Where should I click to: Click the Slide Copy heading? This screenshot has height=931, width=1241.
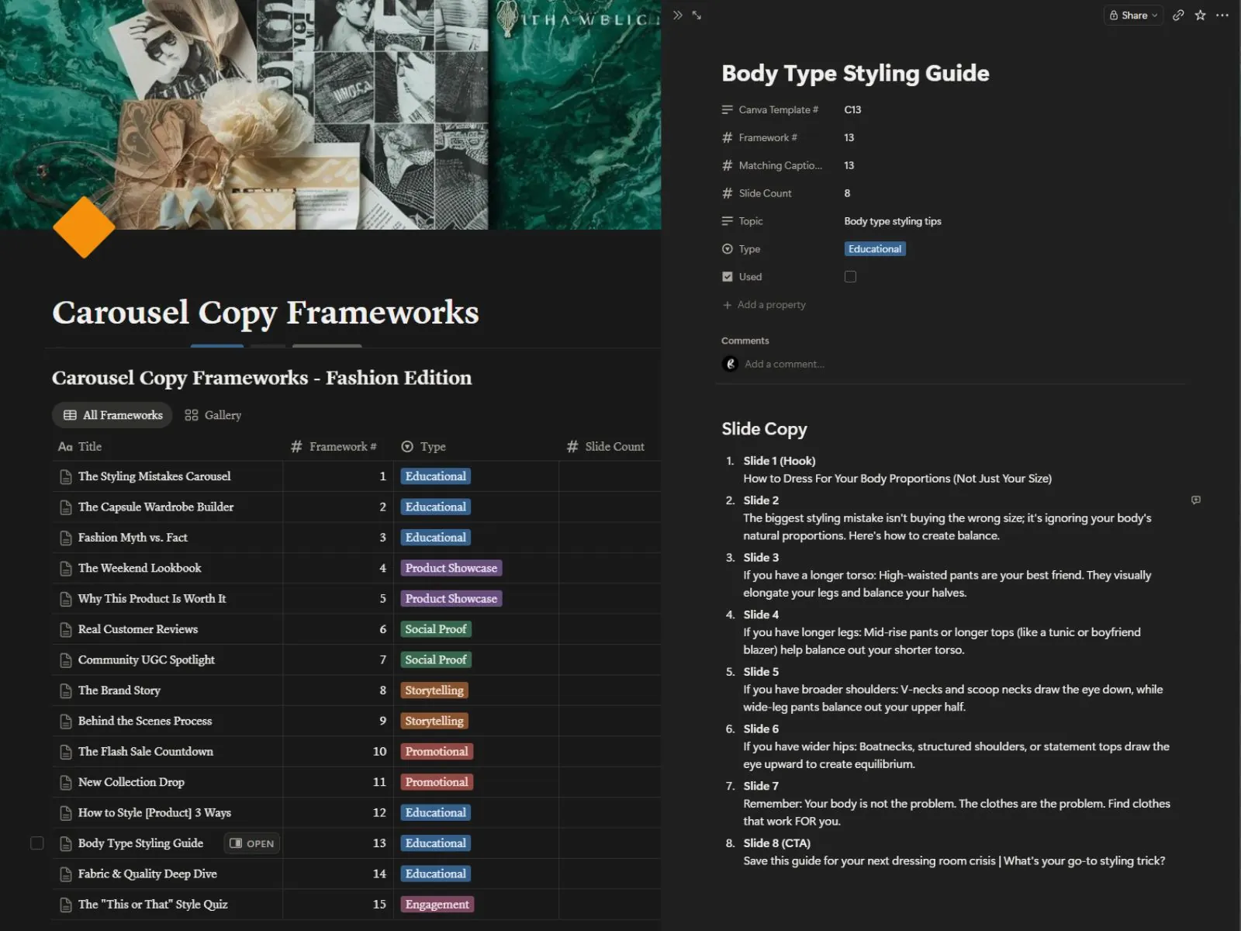[764, 429]
